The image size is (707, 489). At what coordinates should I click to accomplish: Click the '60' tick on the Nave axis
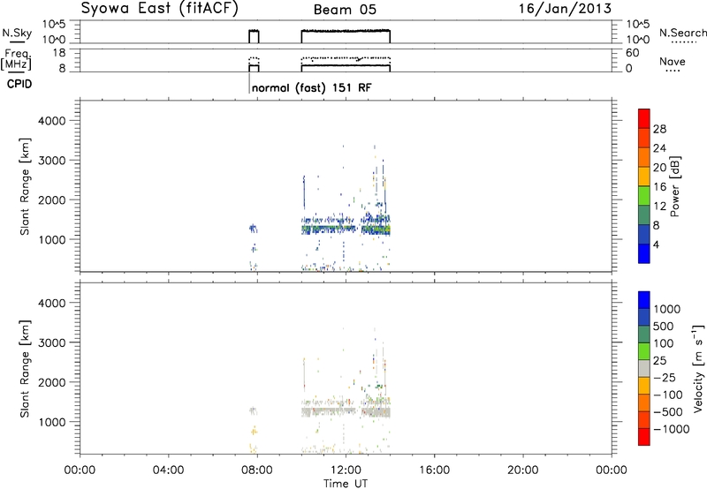632,53
